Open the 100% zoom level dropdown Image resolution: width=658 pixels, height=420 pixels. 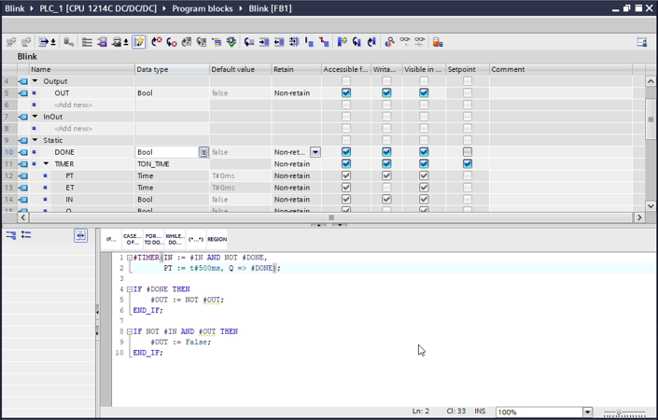(587, 412)
